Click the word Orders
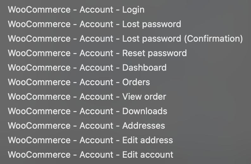Screen dimensions: 251x164 pos(136,82)
